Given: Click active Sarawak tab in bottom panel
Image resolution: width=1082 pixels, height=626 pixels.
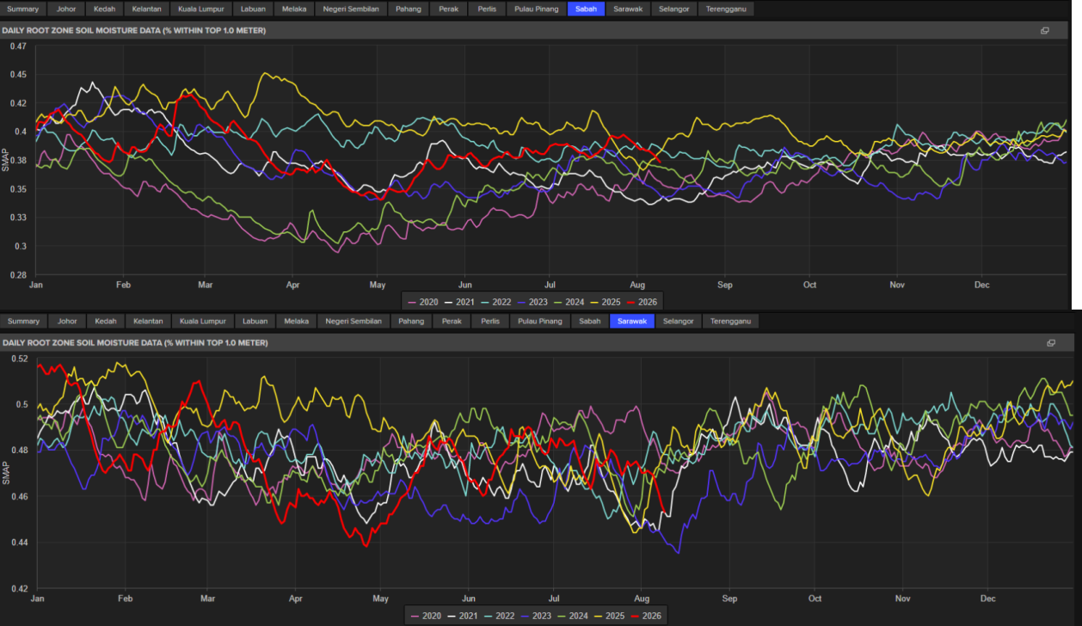Looking at the screenshot, I should (x=632, y=322).
